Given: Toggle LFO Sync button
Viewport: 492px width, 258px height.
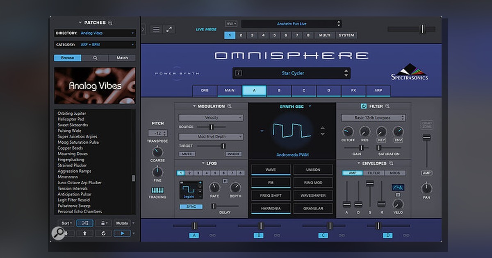Looking at the screenshot, I should pos(191,206).
